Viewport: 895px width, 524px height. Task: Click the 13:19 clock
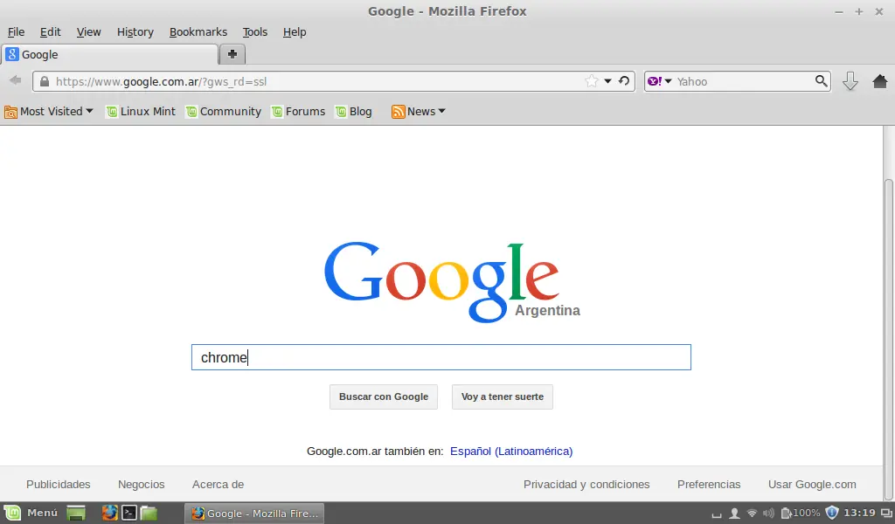tap(859, 513)
